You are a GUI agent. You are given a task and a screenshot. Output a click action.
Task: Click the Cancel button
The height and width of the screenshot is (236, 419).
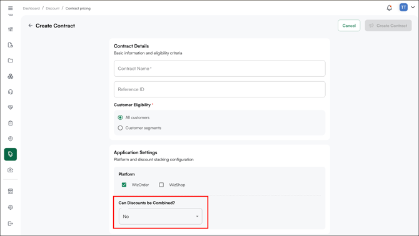point(349,26)
